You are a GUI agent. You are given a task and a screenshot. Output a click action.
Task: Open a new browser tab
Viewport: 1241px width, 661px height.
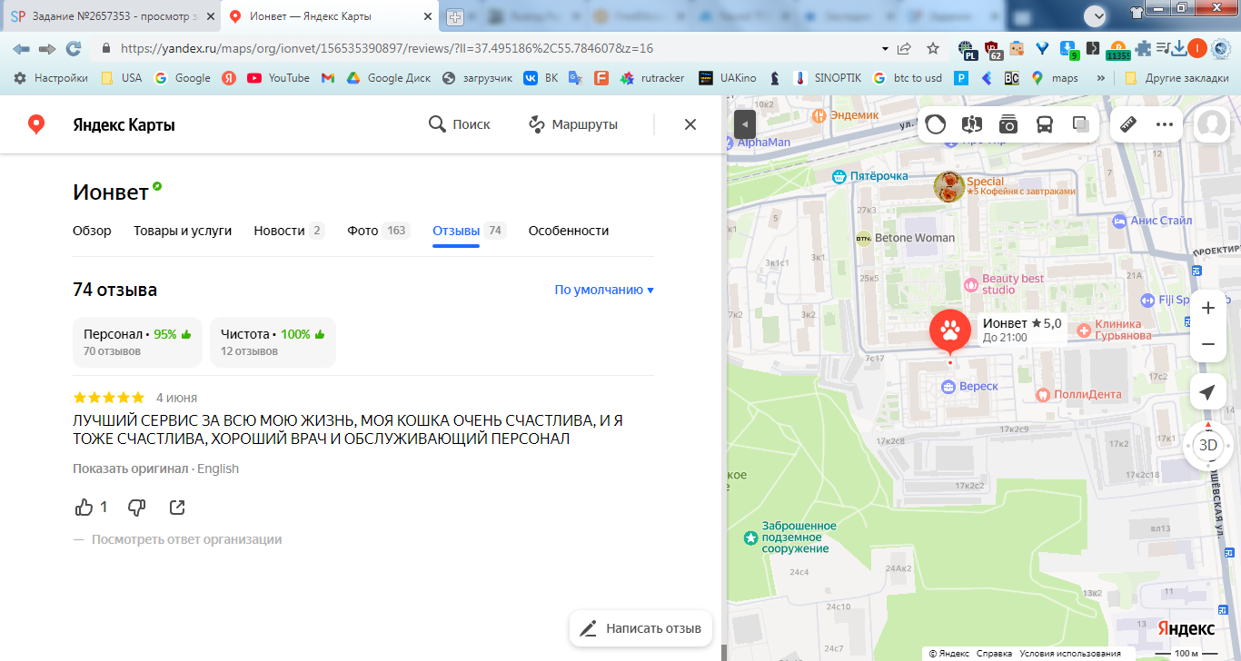454,16
